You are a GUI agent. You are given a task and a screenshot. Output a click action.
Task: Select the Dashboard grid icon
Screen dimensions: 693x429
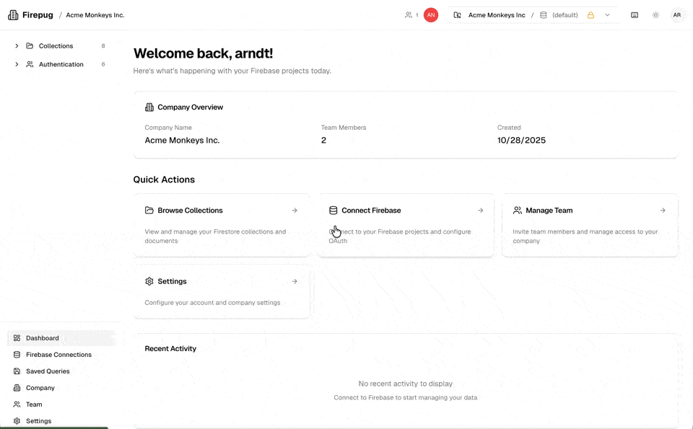(15, 337)
